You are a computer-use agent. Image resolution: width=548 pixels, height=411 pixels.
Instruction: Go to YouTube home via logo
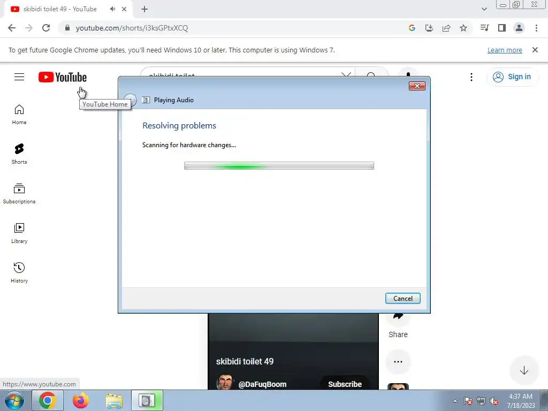[x=63, y=77]
